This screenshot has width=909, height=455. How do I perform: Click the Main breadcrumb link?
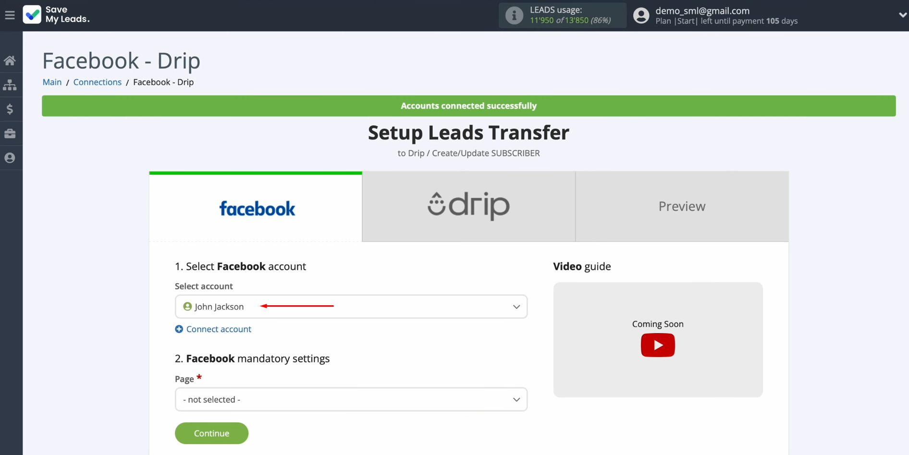(x=52, y=82)
